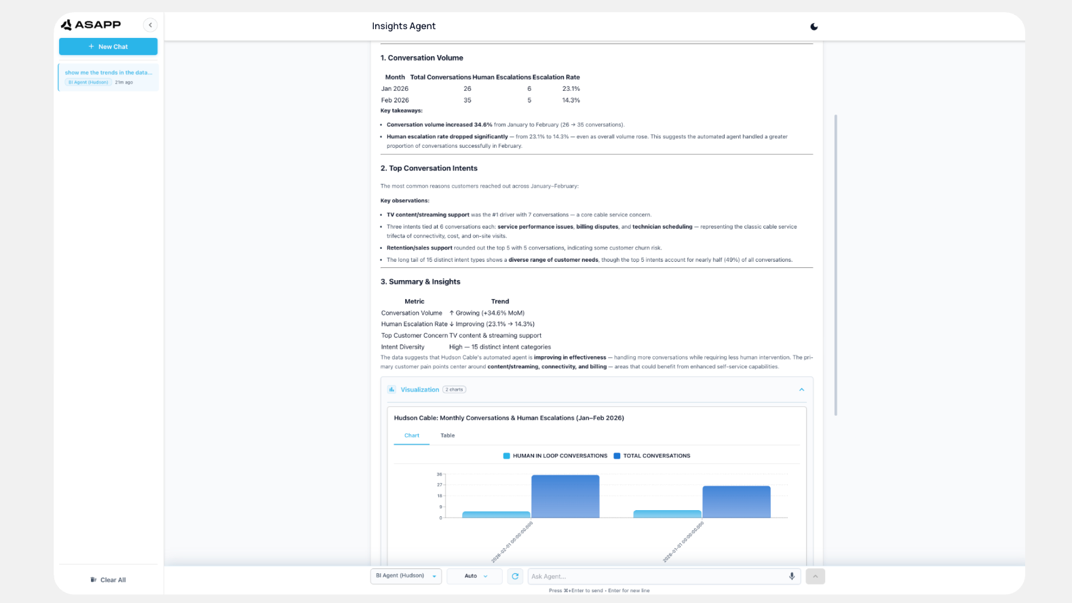Open the BI Agent (Hudson) dropdown

406,576
